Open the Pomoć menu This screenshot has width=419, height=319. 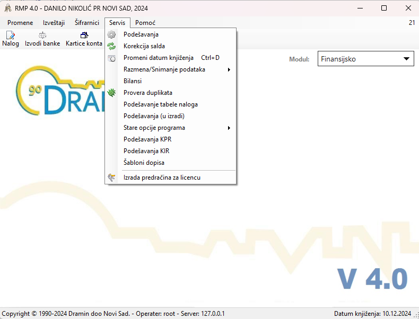click(145, 23)
